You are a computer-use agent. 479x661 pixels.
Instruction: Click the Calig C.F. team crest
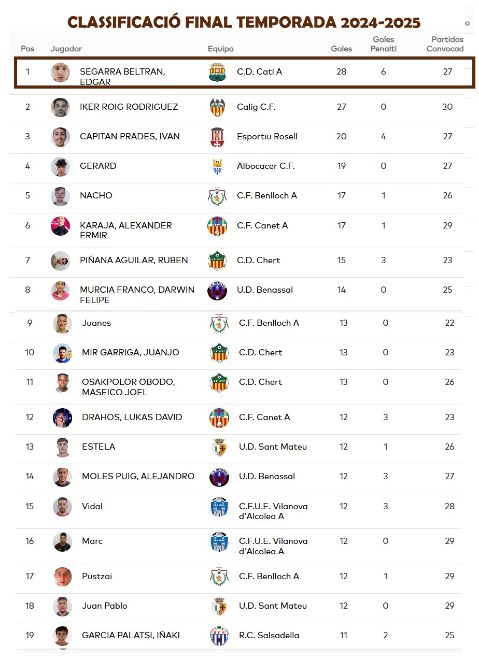(x=217, y=107)
